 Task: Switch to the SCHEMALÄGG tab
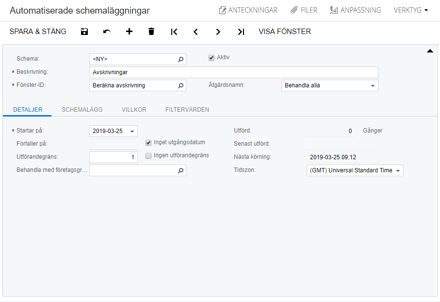[x=82, y=110]
